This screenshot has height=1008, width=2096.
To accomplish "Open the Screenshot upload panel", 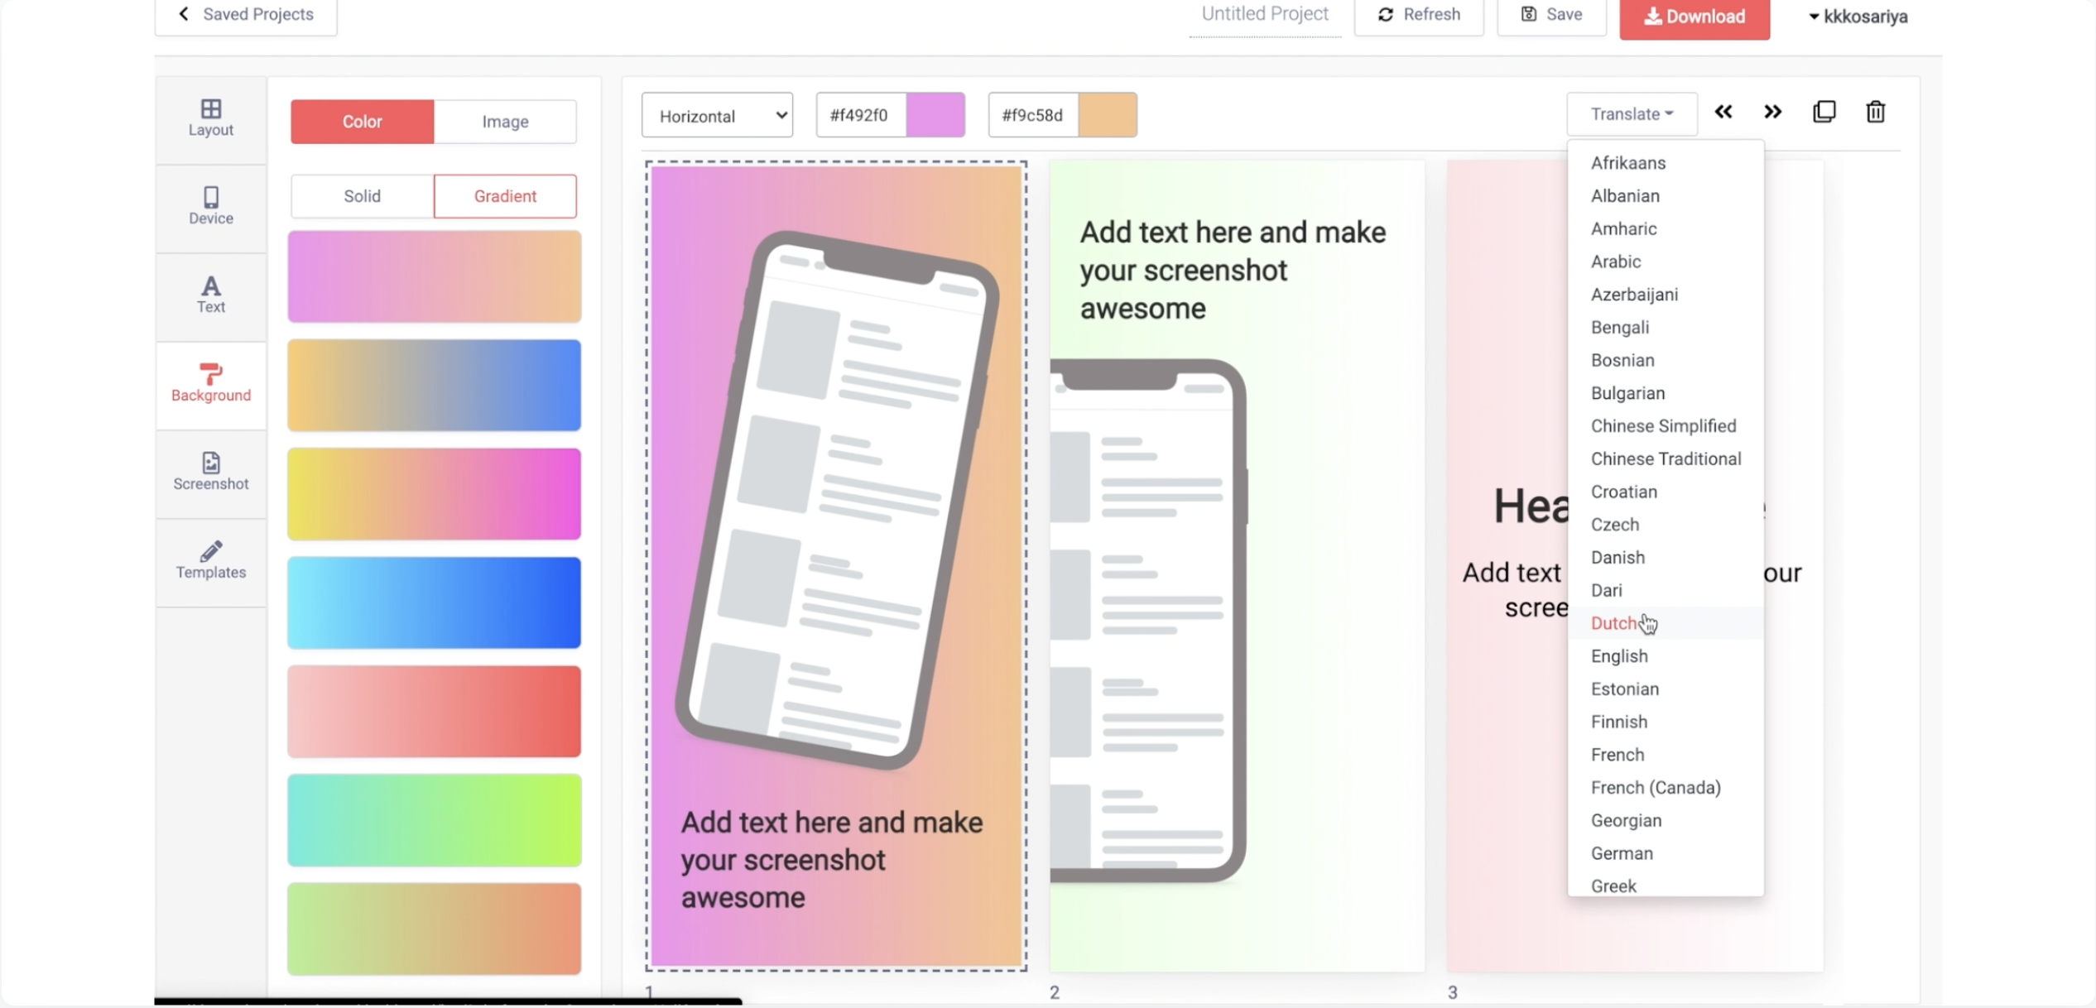I will [x=210, y=472].
